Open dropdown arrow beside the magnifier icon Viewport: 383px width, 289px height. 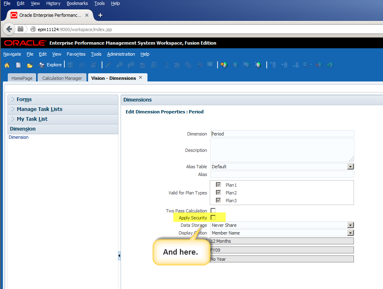click(x=310, y=64)
